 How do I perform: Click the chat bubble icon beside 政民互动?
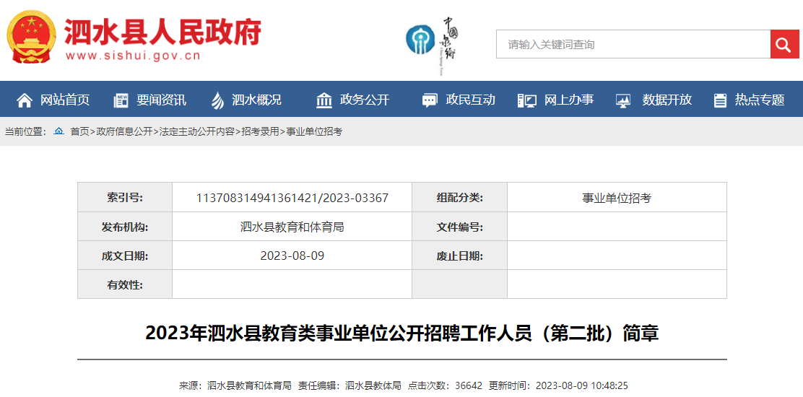click(430, 100)
